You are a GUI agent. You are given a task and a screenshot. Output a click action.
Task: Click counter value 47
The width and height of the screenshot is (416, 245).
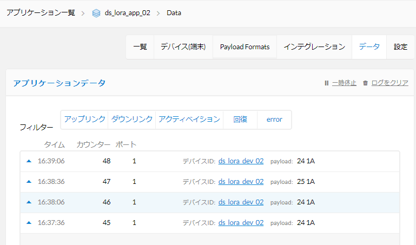[107, 182]
